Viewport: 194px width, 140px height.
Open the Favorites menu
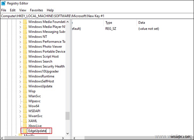click(x=36, y=10)
